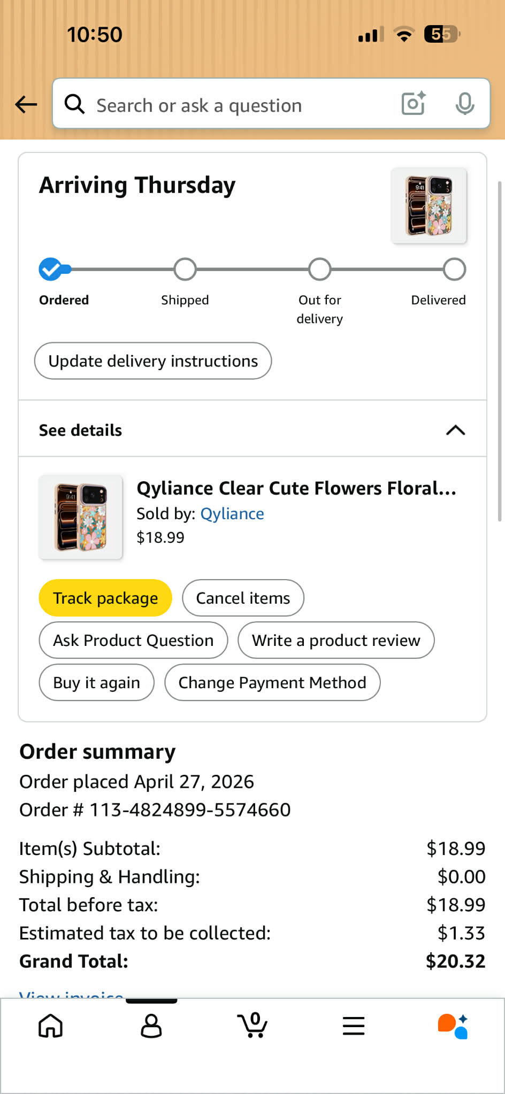
Task: Open the account profile icon
Action: pos(151,1026)
